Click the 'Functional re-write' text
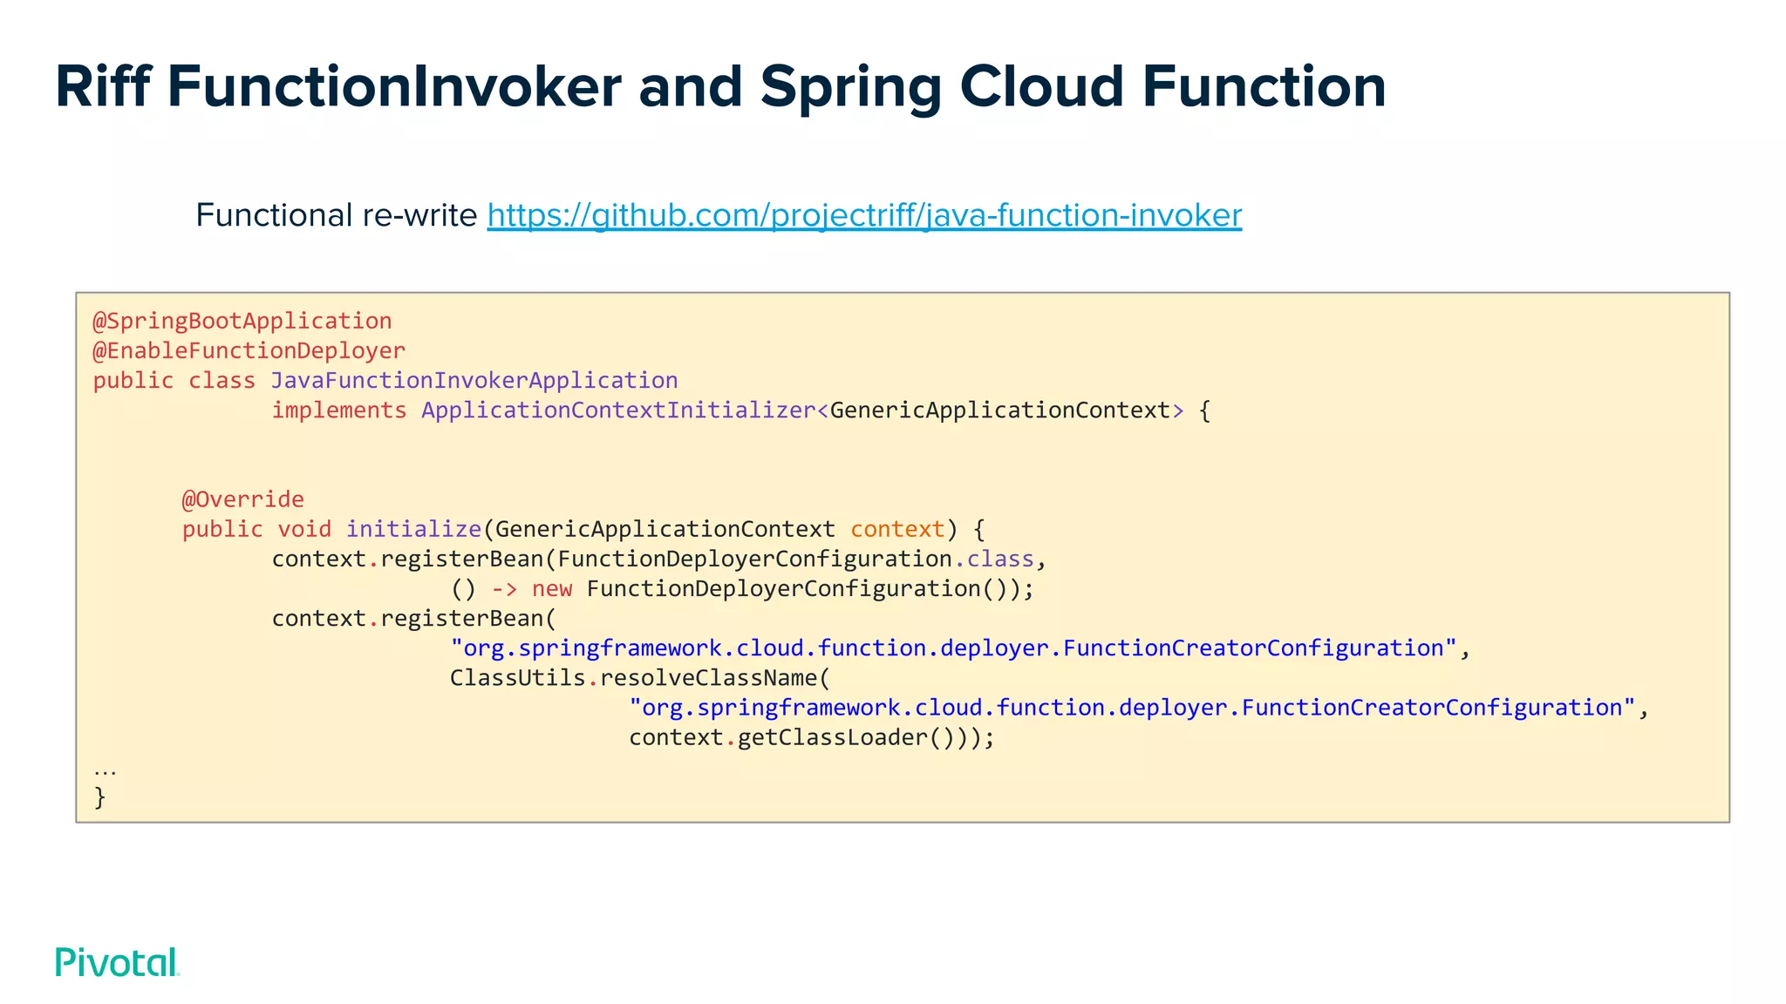 point(337,215)
